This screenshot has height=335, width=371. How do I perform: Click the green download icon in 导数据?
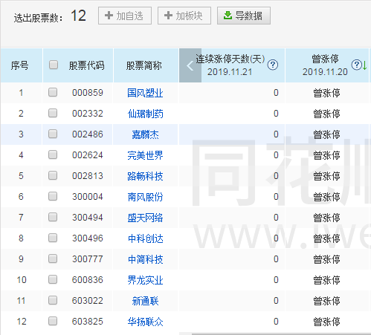click(x=228, y=16)
